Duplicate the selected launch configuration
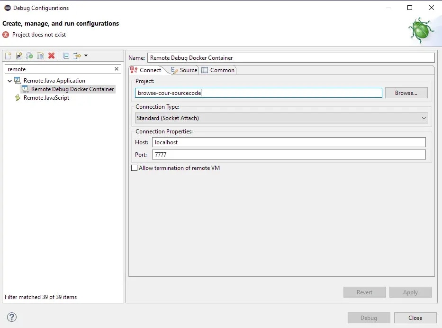The height and width of the screenshot is (328, 442). (x=40, y=56)
